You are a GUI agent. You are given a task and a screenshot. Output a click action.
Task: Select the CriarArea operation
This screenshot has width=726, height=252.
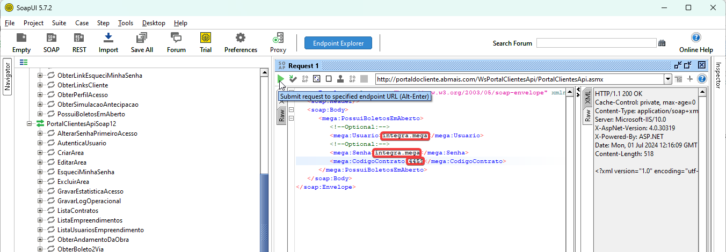click(x=71, y=153)
